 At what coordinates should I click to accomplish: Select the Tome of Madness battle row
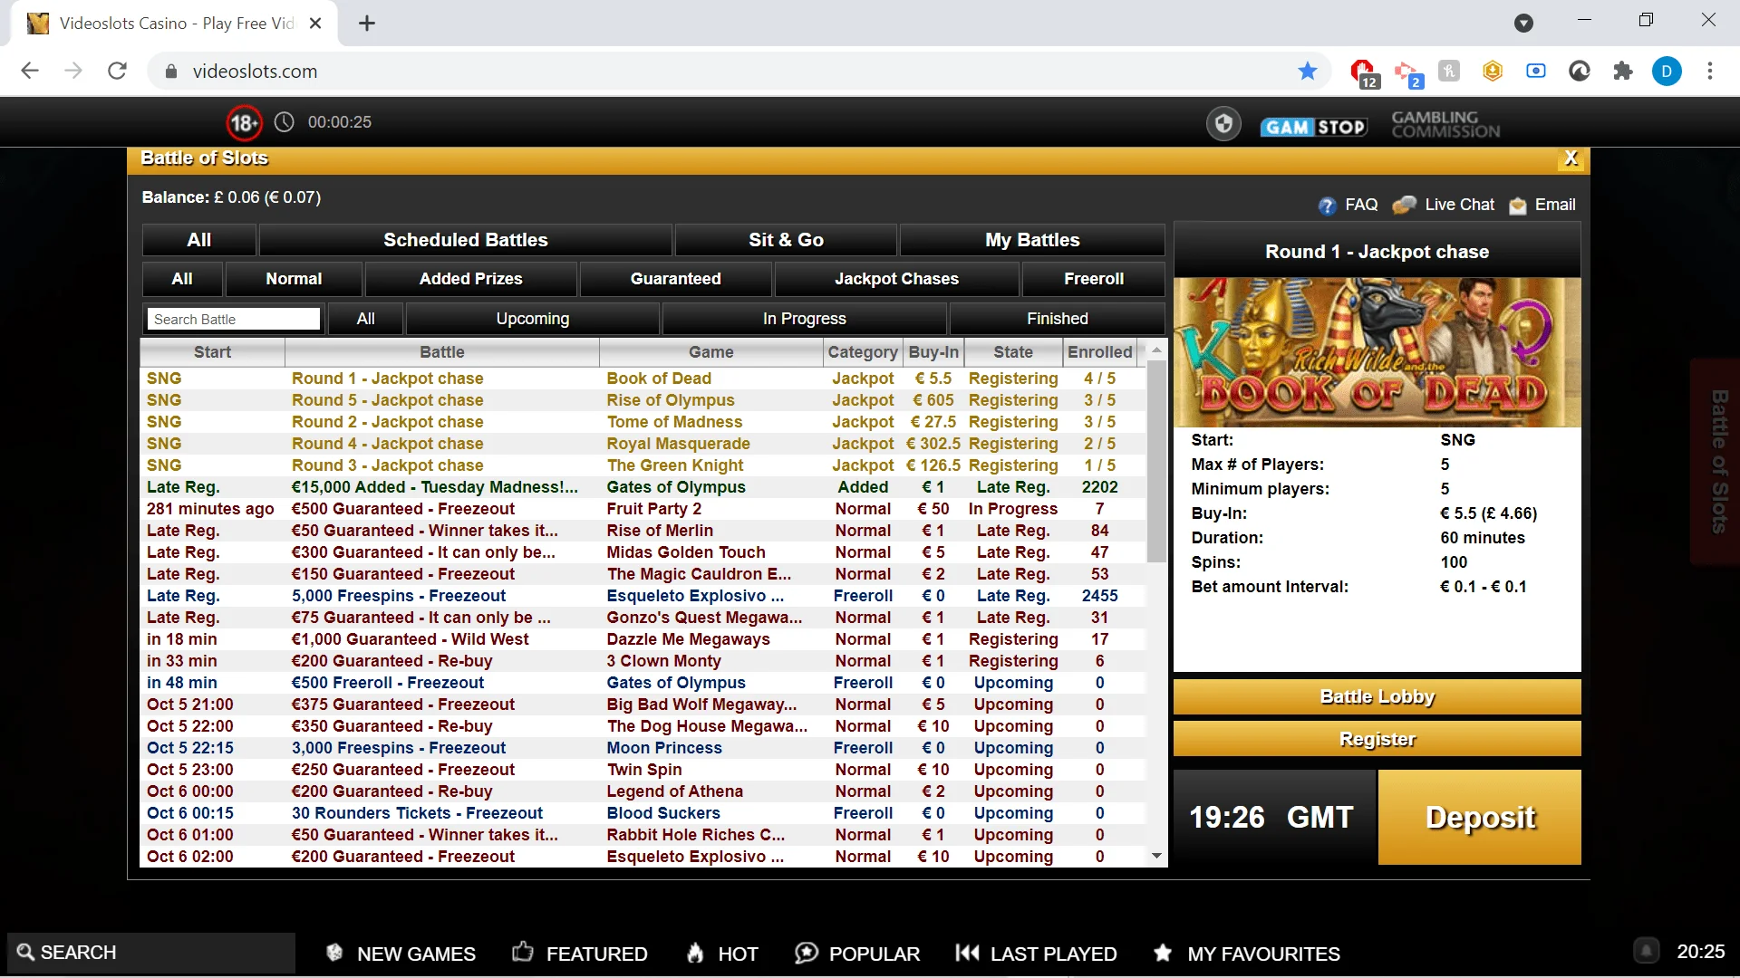coord(643,422)
